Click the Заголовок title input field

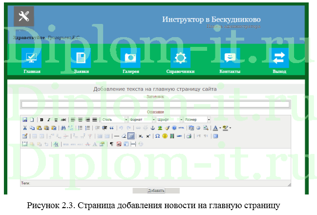pos(155,104)
